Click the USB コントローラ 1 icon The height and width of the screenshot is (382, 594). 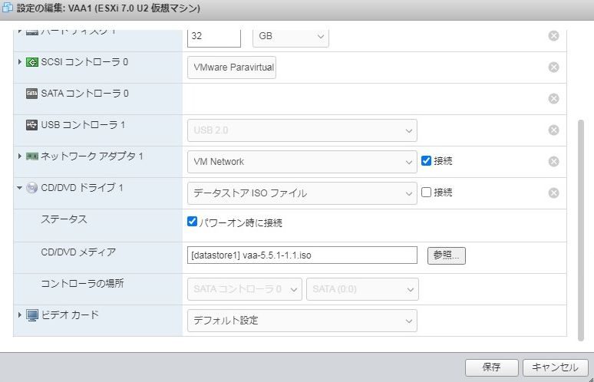point(31,125)
